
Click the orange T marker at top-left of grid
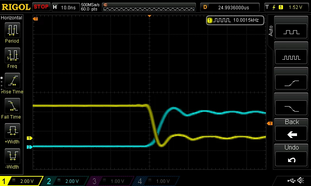35,19
